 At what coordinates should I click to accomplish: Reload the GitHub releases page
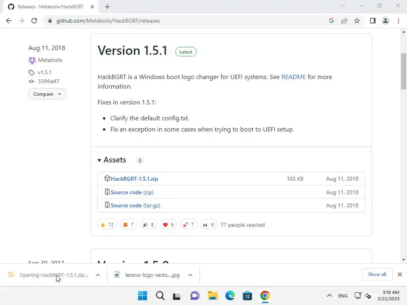(x=34, y=21)
